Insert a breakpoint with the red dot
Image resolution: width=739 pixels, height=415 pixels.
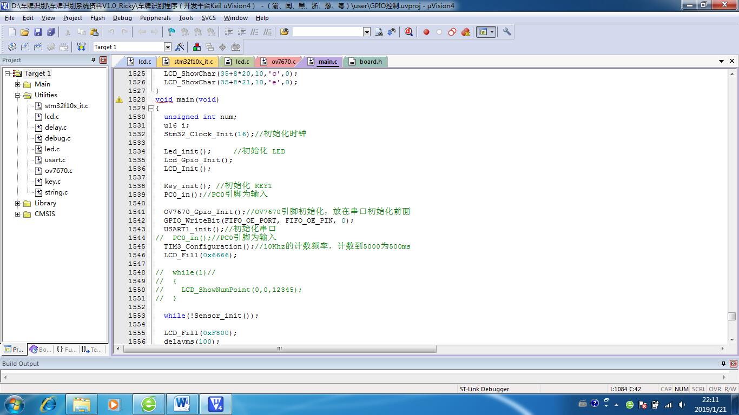point(426,32)
